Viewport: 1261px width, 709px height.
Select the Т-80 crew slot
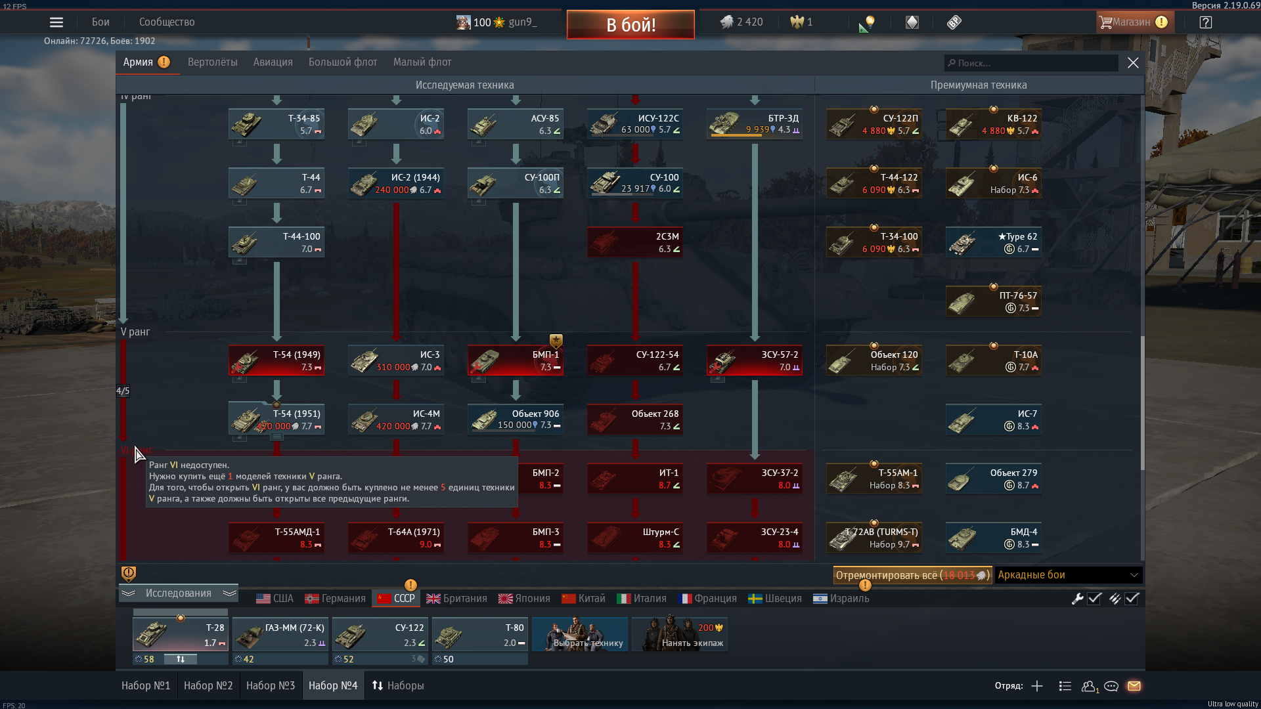(x=480, y=634)
